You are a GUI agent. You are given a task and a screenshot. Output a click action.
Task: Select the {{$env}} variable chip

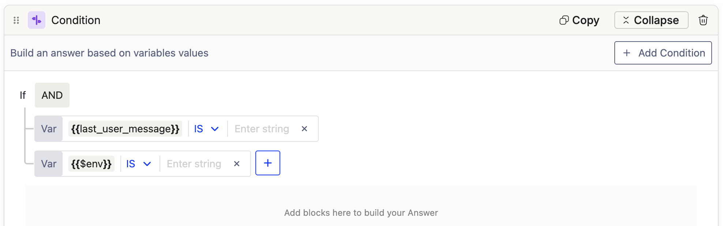[x=91, y=164]
